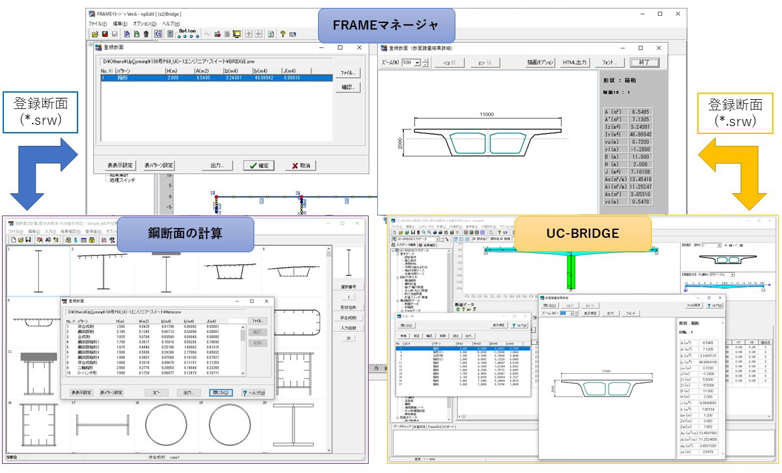Screen dimensions: 782x473
Task: Click the grayed save floppy icon in FRAME Manager toolbar
Action: (x=115, y=34)
